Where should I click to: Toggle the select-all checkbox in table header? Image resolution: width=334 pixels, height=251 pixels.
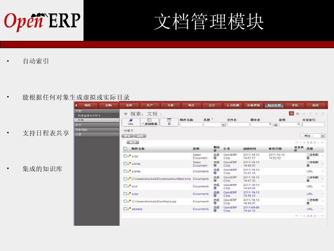pyautogui.click(x=125, y=149)
